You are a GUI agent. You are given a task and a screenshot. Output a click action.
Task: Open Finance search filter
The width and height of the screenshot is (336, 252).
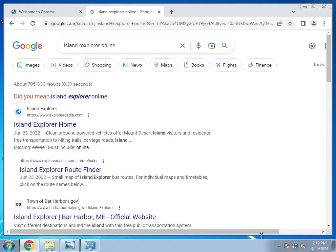pos(260,65)
